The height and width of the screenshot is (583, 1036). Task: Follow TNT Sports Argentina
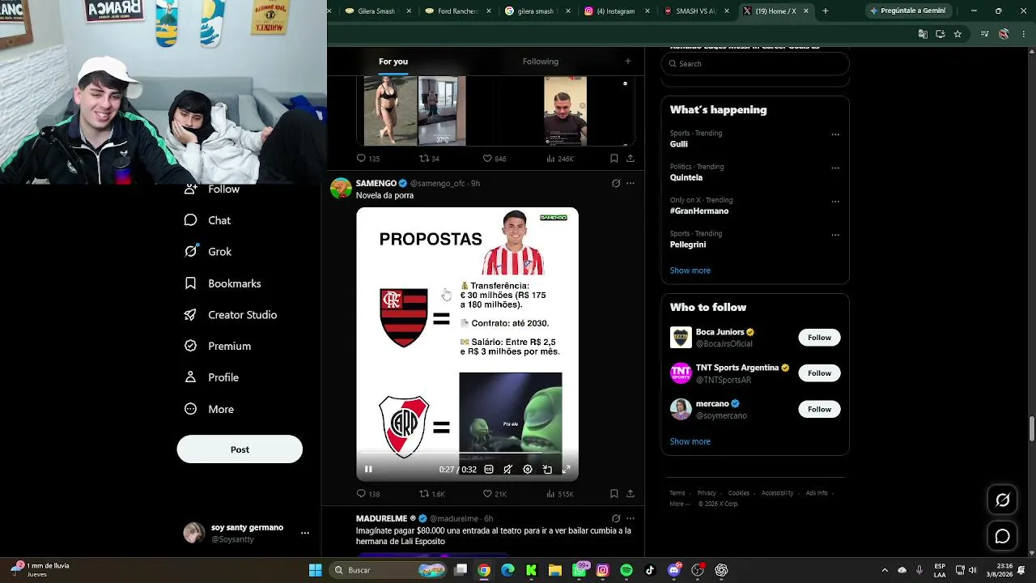click(819, 373)
